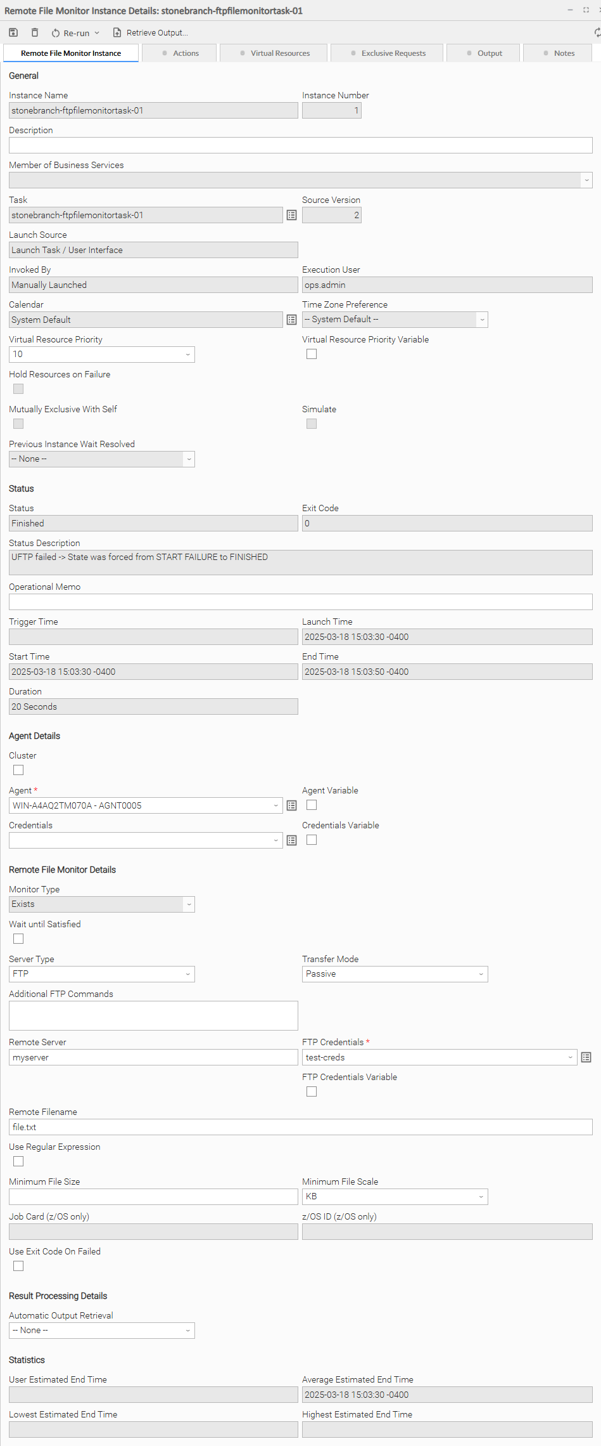Check the Use Regular Expression checkbox

pos(18,1162)
